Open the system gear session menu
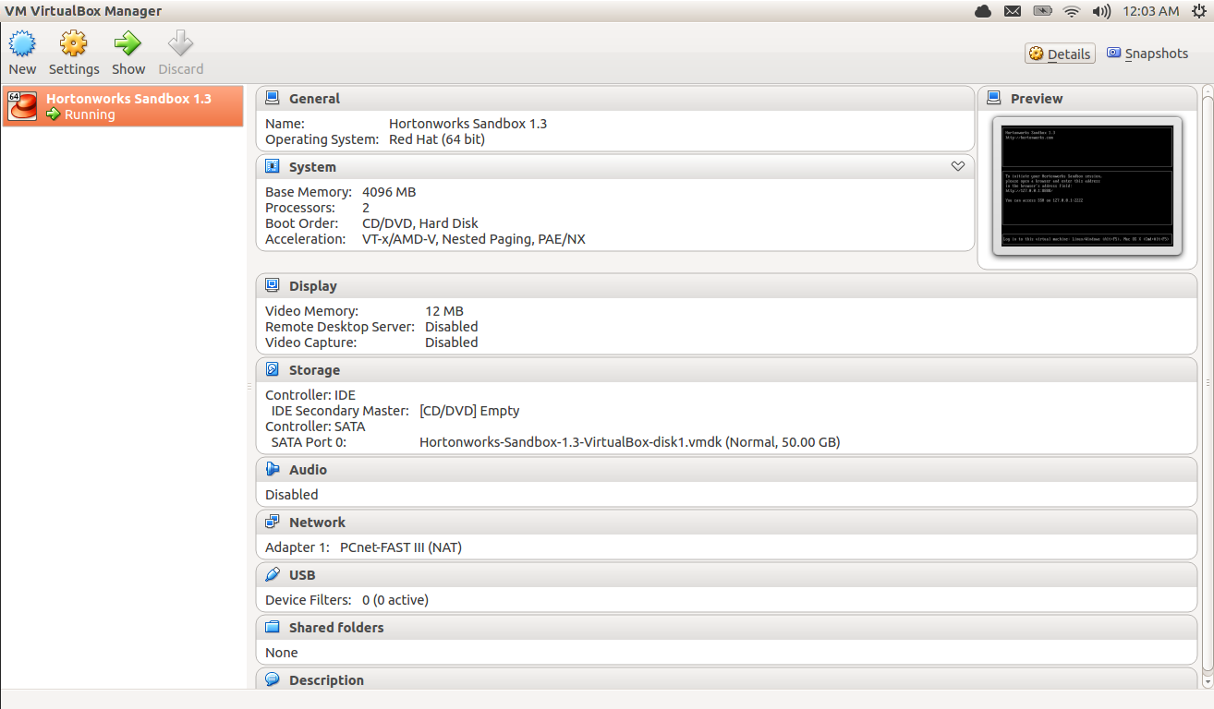 pos(1199,11)
